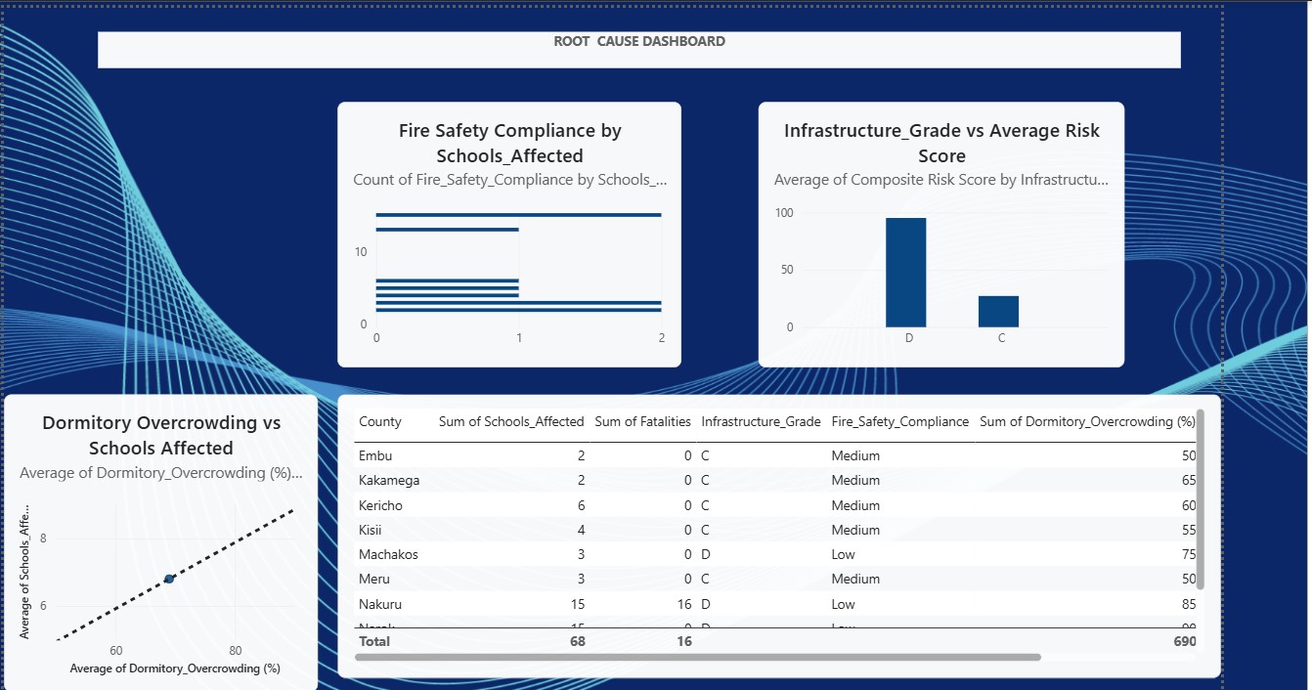
Task: Select the D bar in risk score chart
Action: tap(905, 273)
